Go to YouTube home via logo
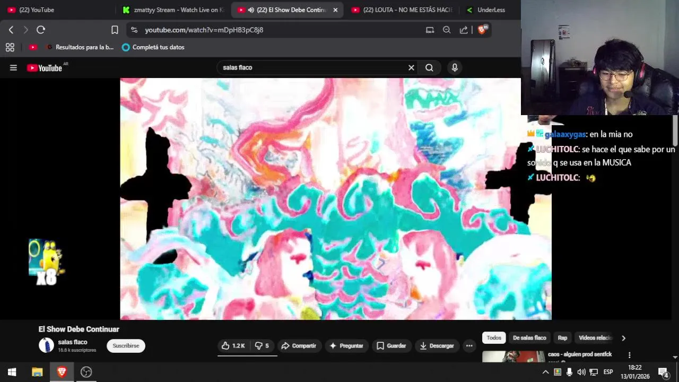679x382 pixels. (x=45, y=67)
